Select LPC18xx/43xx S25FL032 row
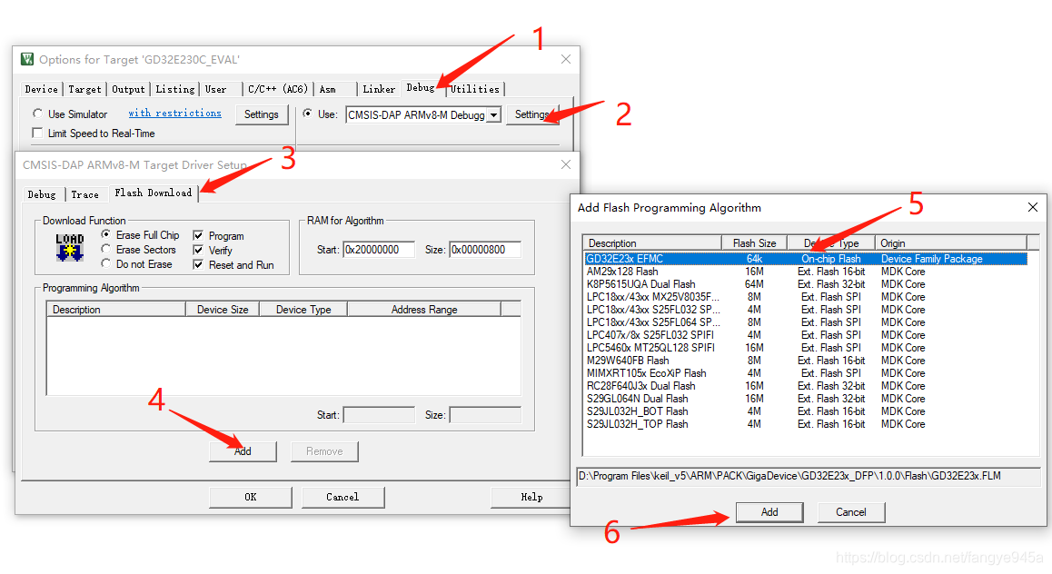The height and width of the screenshot is (574, 1052). (x=806, y=310)
